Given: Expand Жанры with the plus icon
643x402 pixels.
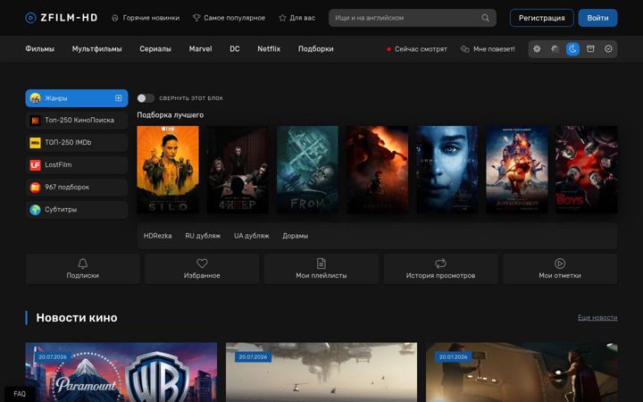Looking at the screenshot, I should point(118,98).
